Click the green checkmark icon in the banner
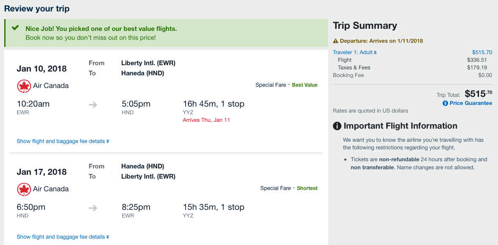This screenshot has height=245, width=498. 15,28
